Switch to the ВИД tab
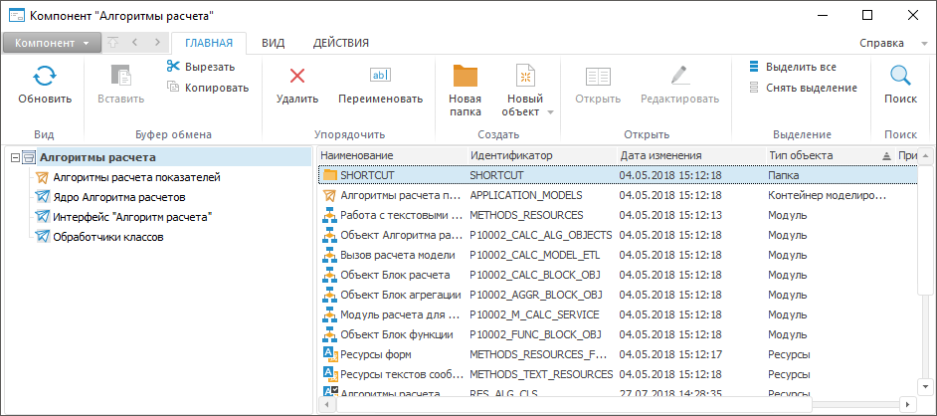Viewport: 937px width, 416px height. click(274, 43)
